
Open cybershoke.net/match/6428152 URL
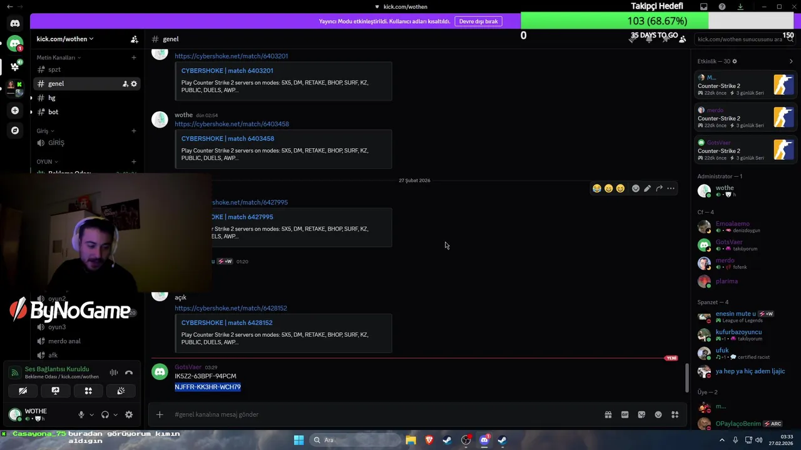click(x=230, y=308)
